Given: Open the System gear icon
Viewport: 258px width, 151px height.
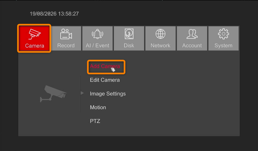Looking at the screenshot, I should 223,34.
